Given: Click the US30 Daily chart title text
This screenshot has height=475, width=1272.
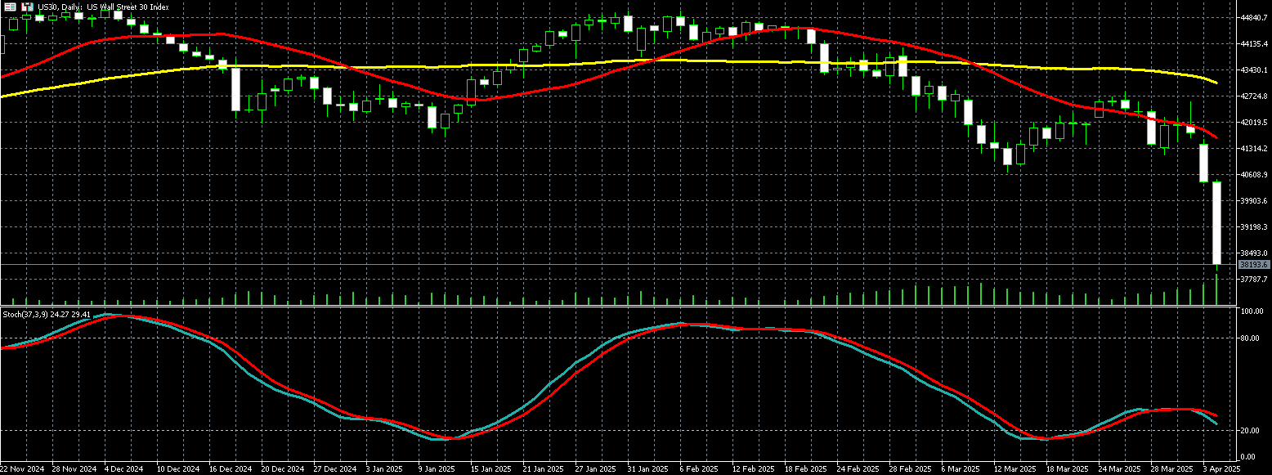Looking at the screenshot, I should pyautogui.click(x=104, y=7).
